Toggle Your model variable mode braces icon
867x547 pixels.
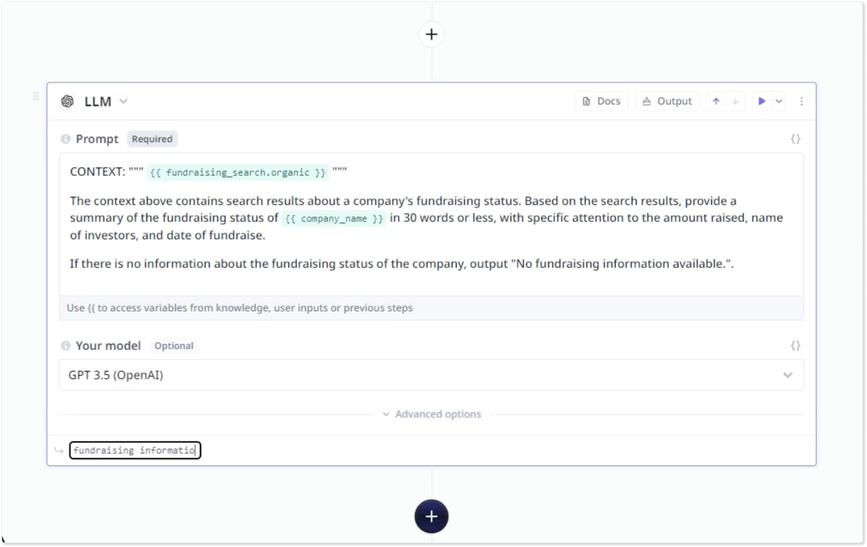[x=796, y=346]
